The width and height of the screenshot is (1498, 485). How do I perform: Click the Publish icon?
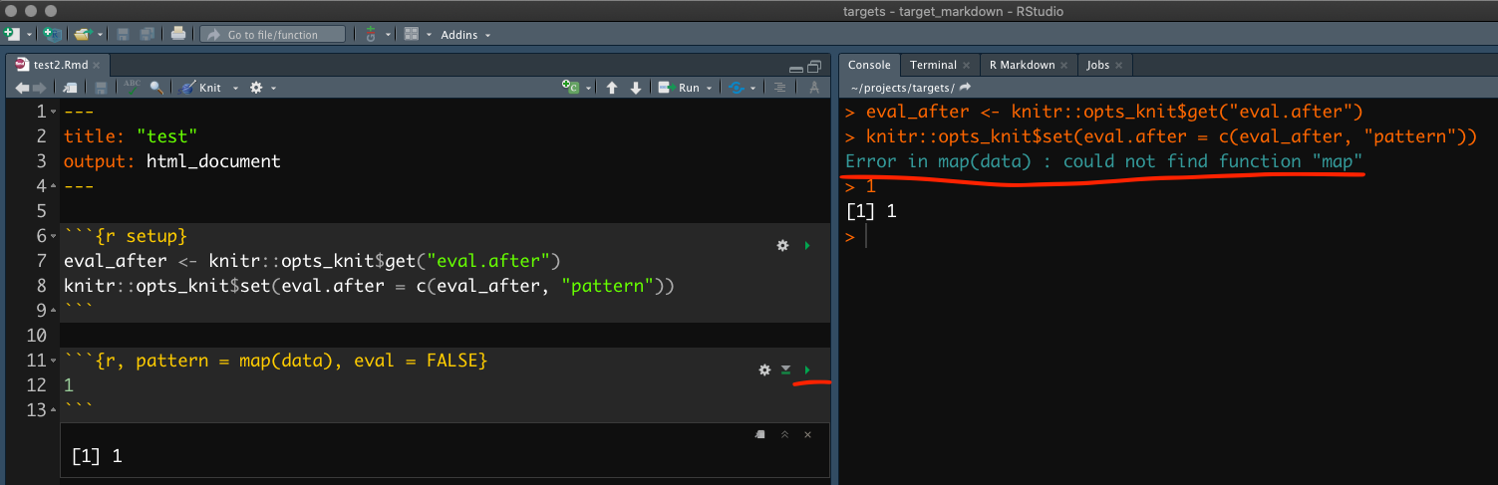tap(736, 88)
